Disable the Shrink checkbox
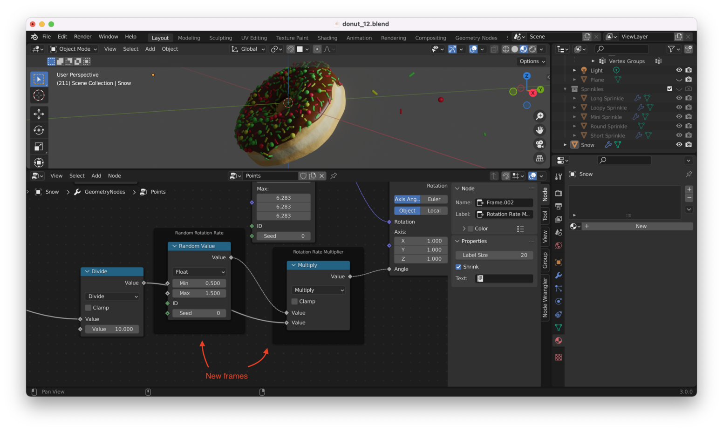This screenshot has width=723, height=431. (x=458, y=267)
